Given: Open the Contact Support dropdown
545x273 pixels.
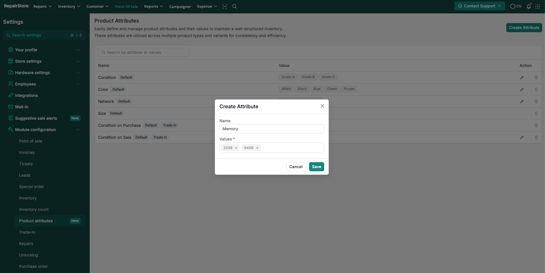Looking at the screenshot, I should coord(479,6).
